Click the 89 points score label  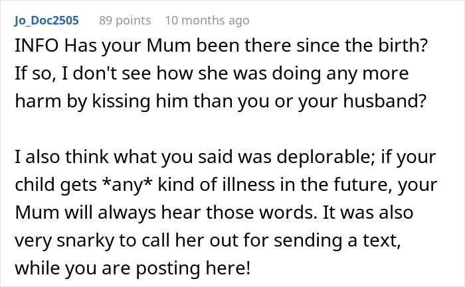click(125, 20)
